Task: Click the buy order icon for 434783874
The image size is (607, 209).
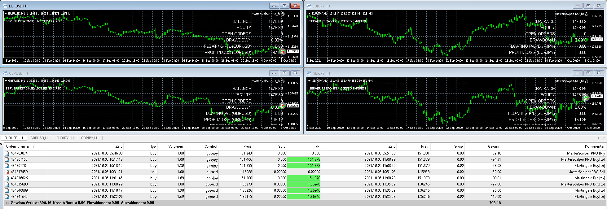Action: tap(7, 153)
